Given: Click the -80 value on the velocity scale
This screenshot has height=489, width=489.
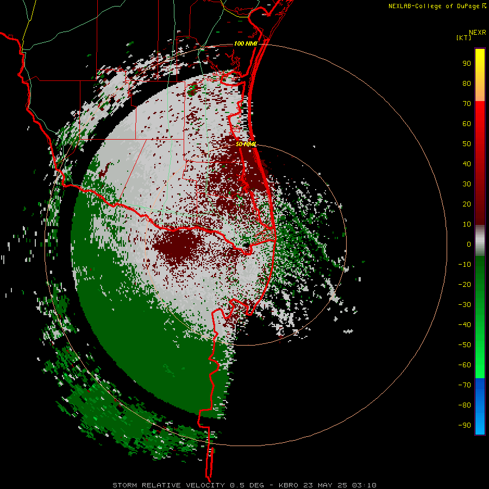Looking at the screenshot, I should pyautogui.click(x=465, y=405).
